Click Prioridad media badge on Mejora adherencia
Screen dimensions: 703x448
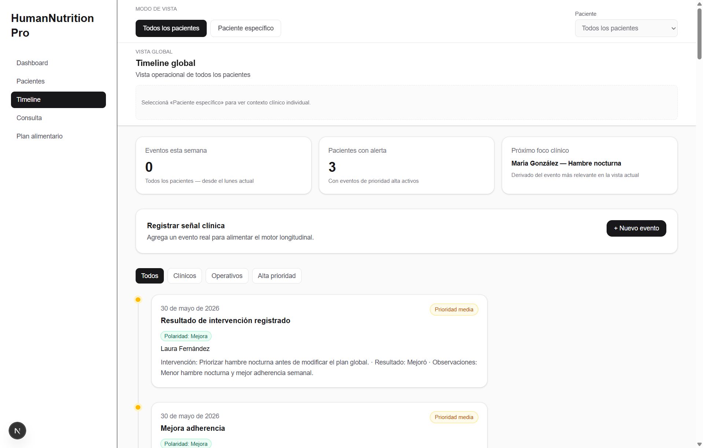tap(454, 417)
